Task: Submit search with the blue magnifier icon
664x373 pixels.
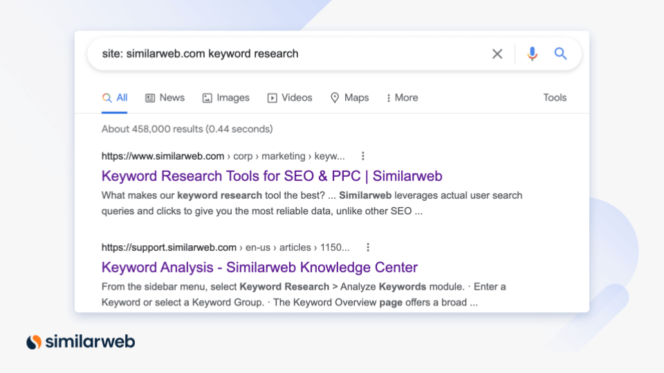Action: [x=561, y=54]
